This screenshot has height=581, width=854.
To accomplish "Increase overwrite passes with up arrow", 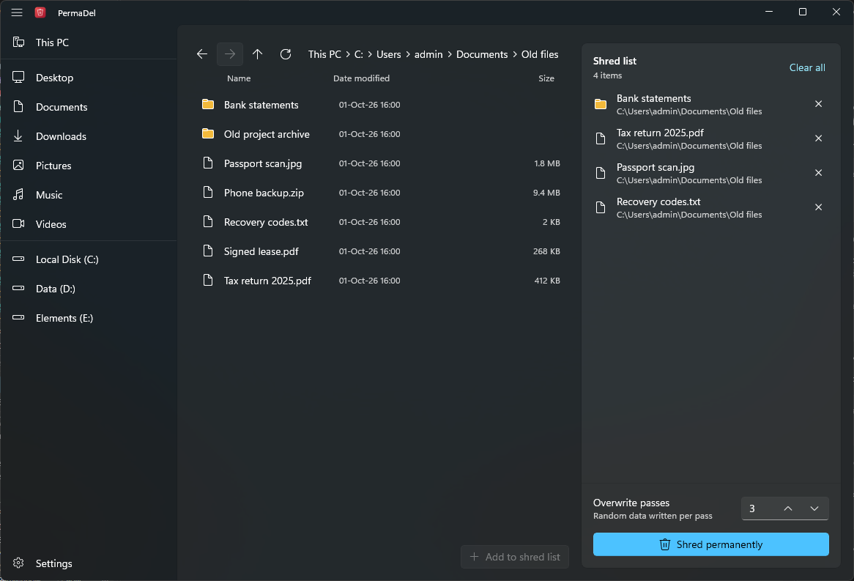I will click(787, 508).
